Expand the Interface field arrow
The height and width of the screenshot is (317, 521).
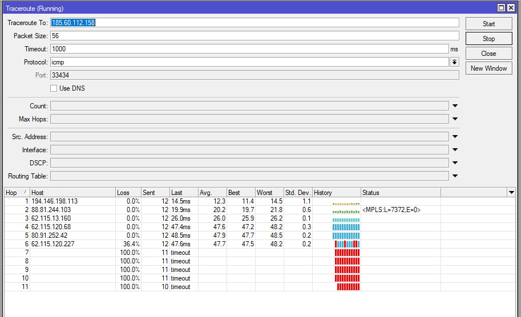tap(455, 150)
